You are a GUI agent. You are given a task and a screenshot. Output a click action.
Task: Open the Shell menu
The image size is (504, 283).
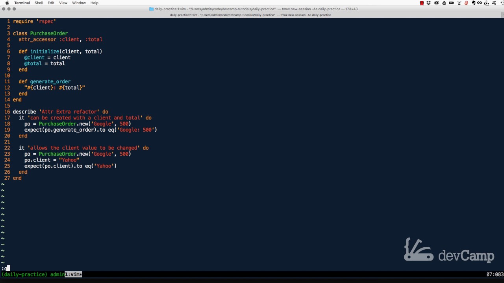[x=39, y=3]
